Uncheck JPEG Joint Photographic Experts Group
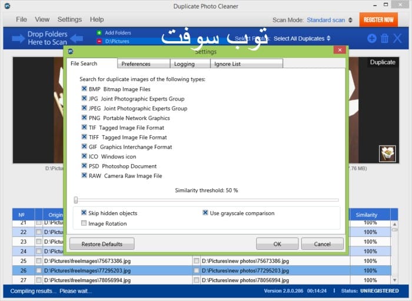This screenshot has width=412, height=301. click(x=84, y=108)
